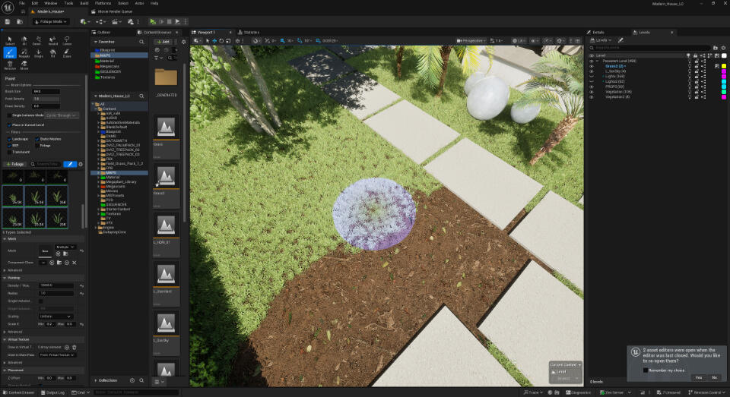Viewport: 730px width, 397px height.
Task: Click the yellow Grass2 level color swatch
Action: 723,66
